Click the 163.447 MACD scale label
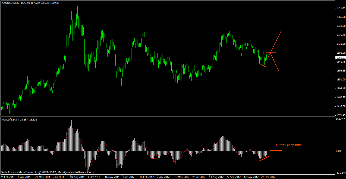 [340, 119]
